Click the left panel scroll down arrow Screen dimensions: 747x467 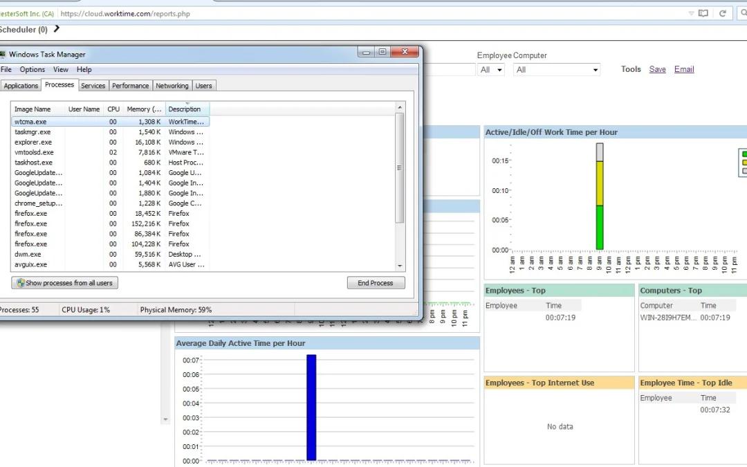(165, 420)
